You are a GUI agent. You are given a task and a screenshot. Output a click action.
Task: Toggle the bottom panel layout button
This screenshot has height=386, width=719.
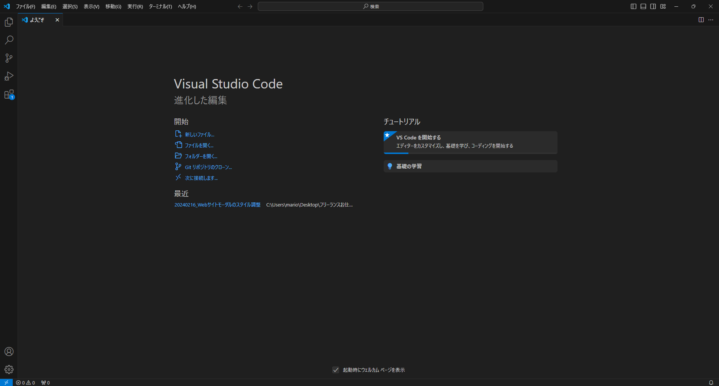click(x=643, y=6)
